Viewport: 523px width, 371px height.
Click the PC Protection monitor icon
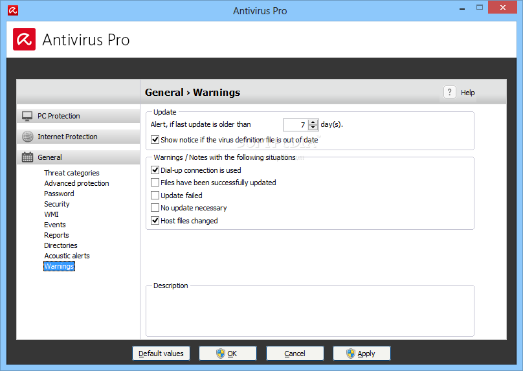27,116
